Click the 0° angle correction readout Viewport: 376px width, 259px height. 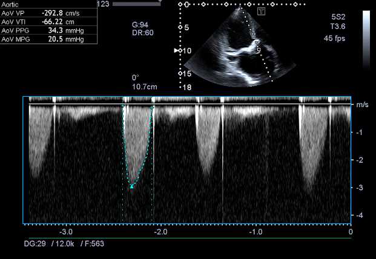pos(136,77)
